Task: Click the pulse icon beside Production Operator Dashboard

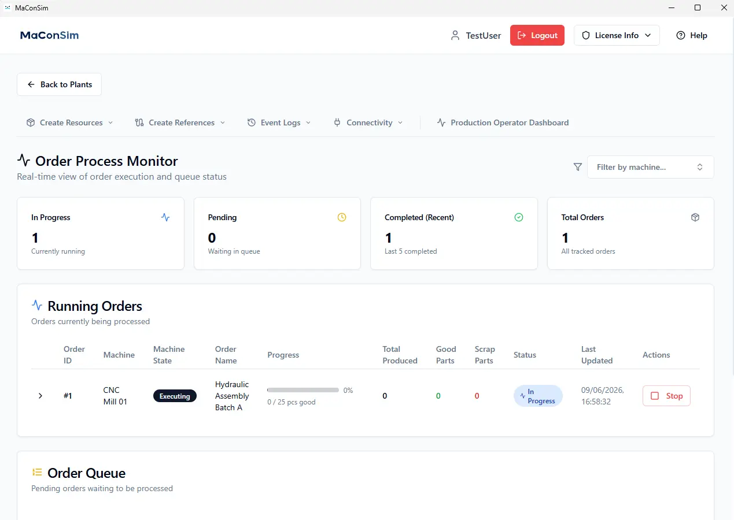Action: tap(441, 122)
